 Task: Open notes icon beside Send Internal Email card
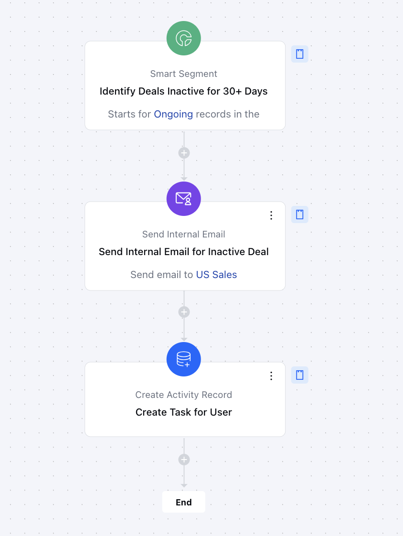300,214
